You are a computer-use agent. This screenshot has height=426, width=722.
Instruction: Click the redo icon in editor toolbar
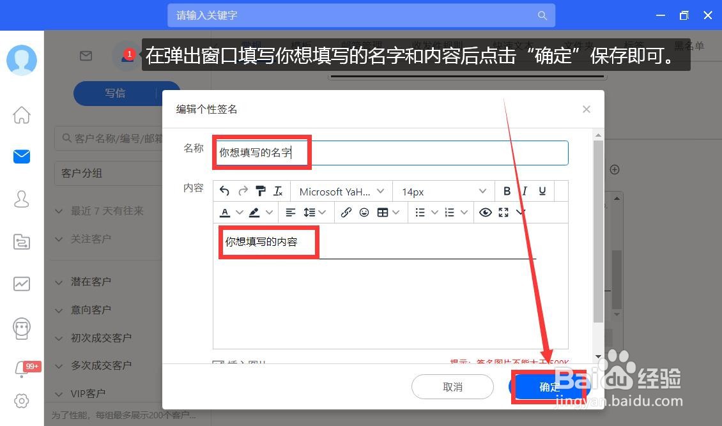(243, 191)
